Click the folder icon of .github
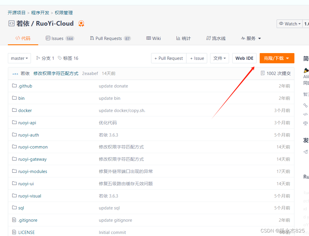Viewport: 309px width, 236px height. (14, 85)
